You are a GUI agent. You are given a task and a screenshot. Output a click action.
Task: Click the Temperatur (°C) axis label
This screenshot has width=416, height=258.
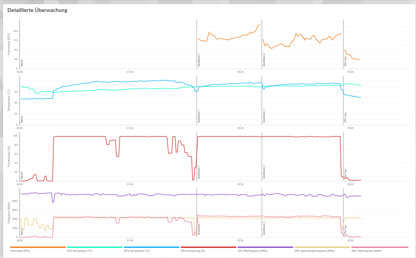pos(9,100)
